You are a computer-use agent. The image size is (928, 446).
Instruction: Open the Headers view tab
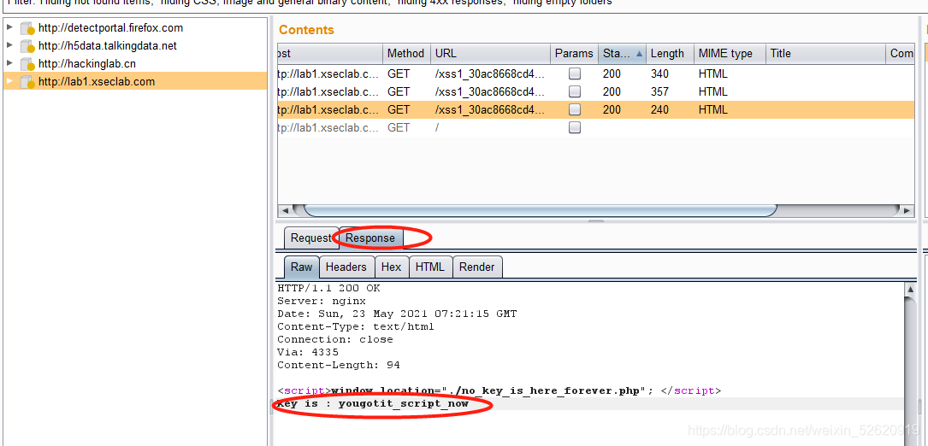coord(346,267)
